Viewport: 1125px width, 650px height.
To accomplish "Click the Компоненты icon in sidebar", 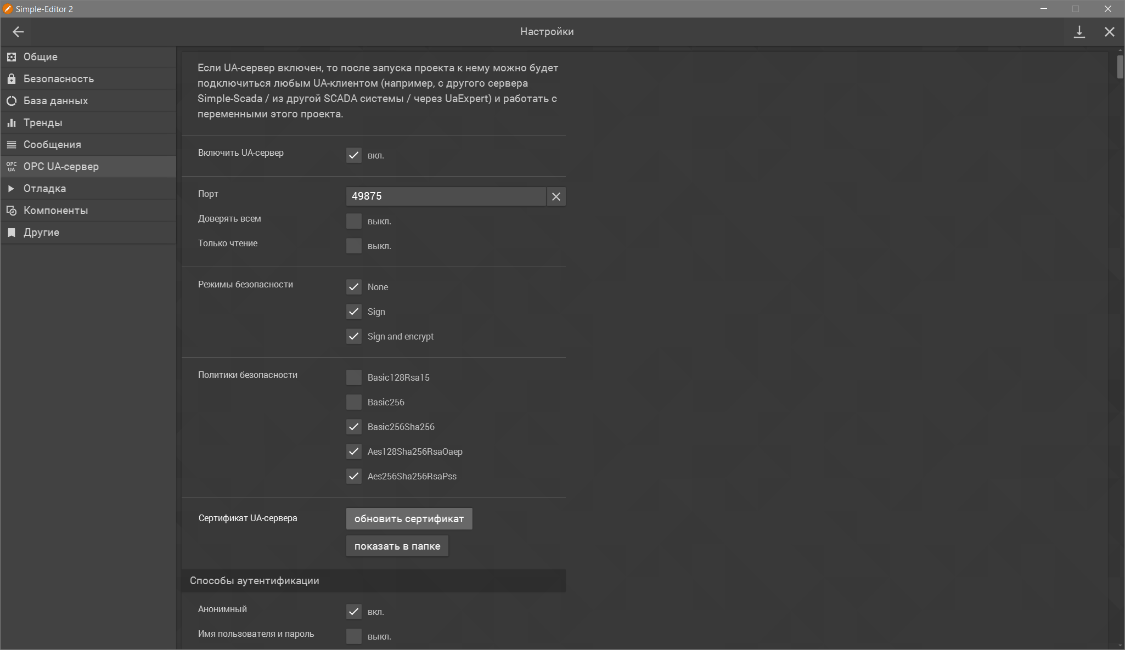I will tap(12, 210).
